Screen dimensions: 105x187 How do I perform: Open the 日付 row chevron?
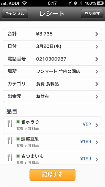[x=97, y=47]
